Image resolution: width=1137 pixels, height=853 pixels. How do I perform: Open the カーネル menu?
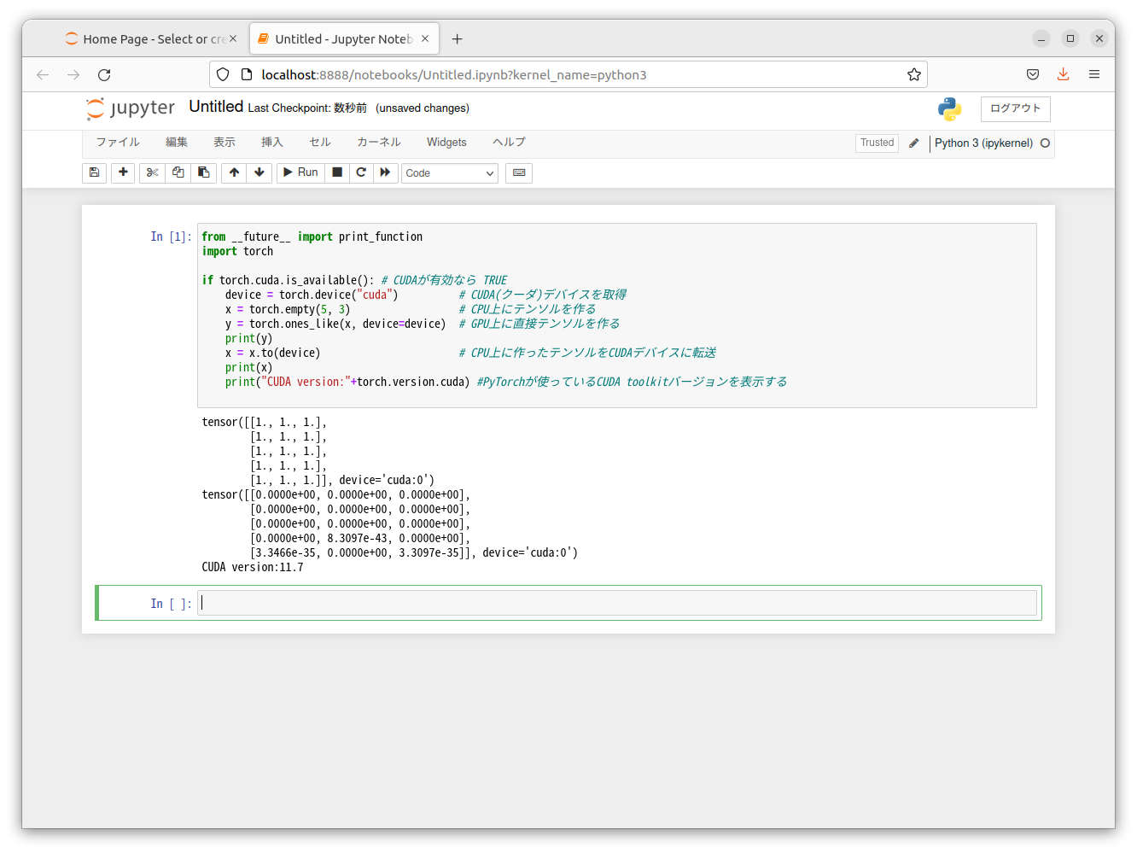click(x=379, y=143)
